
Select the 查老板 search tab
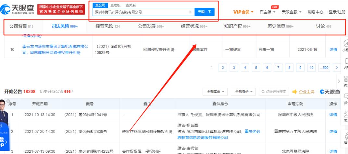pyautogui.click(x=116, y=5)
